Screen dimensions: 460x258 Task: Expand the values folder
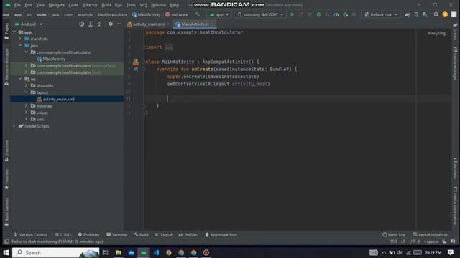pos(26,113)
